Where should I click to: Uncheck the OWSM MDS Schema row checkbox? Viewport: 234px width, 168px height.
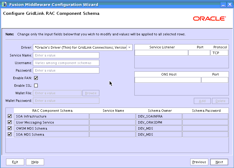[x=10, y=128]
